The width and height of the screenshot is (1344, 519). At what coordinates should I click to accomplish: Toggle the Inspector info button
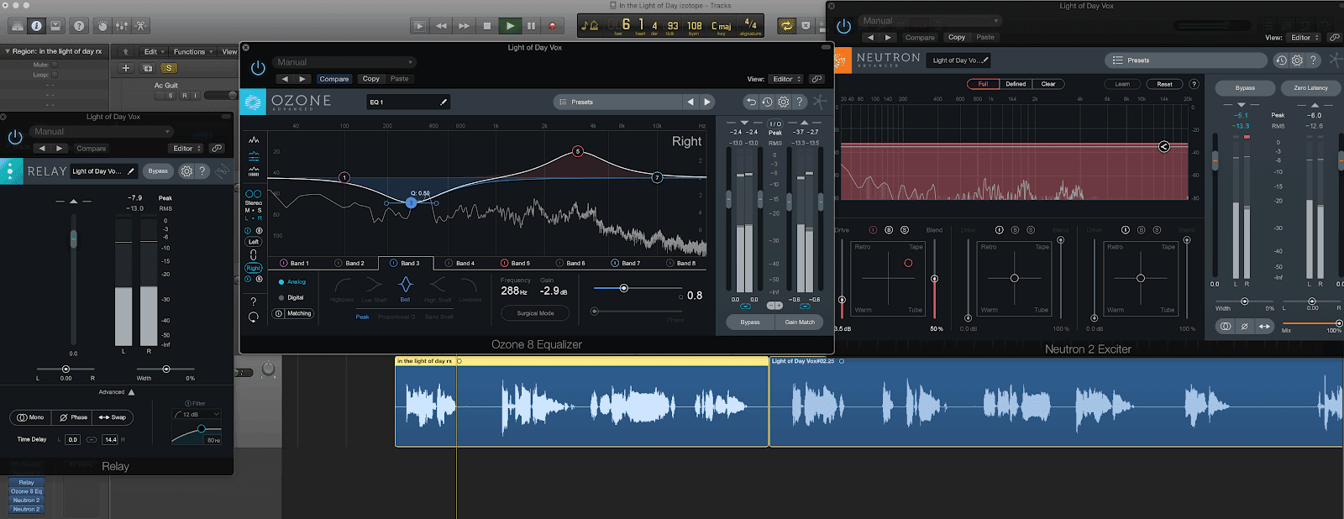tap(36, 26)
